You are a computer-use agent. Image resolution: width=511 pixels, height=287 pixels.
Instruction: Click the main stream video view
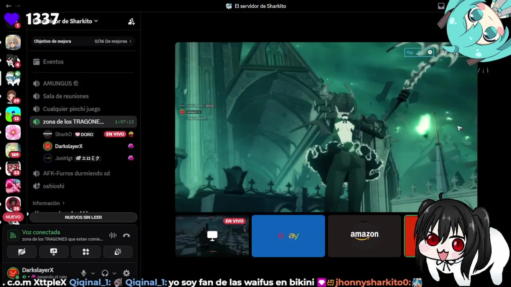coord(326,127)
